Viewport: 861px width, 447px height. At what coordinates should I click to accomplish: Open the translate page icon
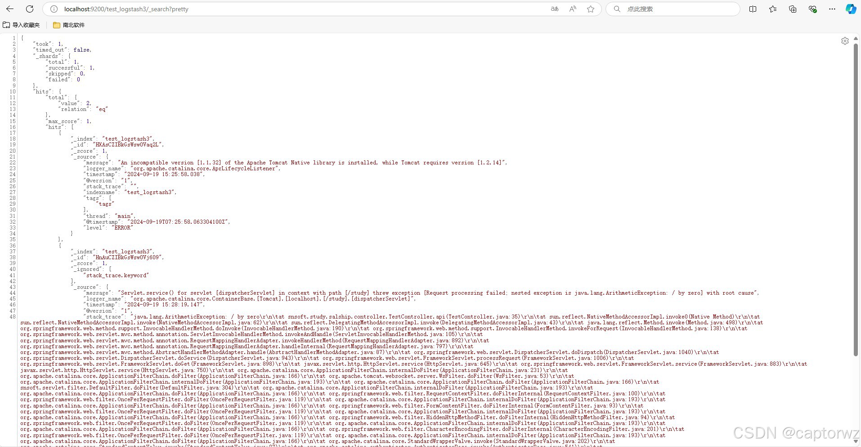point(555,9)
